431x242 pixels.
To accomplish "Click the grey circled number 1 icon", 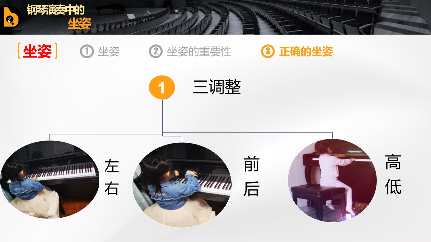I will [87, 51].
